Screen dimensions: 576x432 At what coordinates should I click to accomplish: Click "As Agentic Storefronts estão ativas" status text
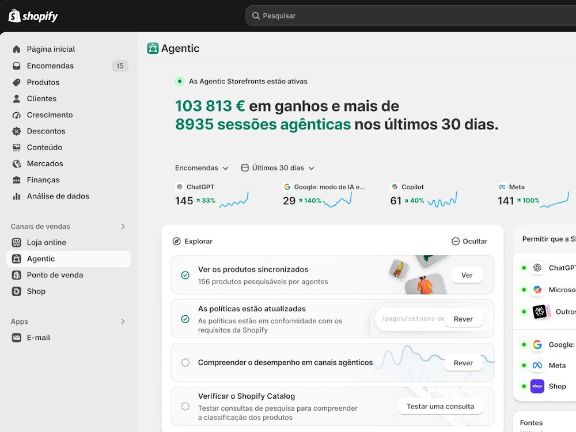coord(248,82)
